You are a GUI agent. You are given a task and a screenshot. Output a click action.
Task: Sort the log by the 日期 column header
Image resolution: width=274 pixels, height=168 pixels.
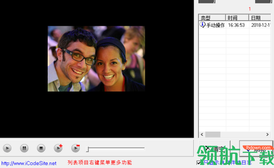[x=260, y=18]
